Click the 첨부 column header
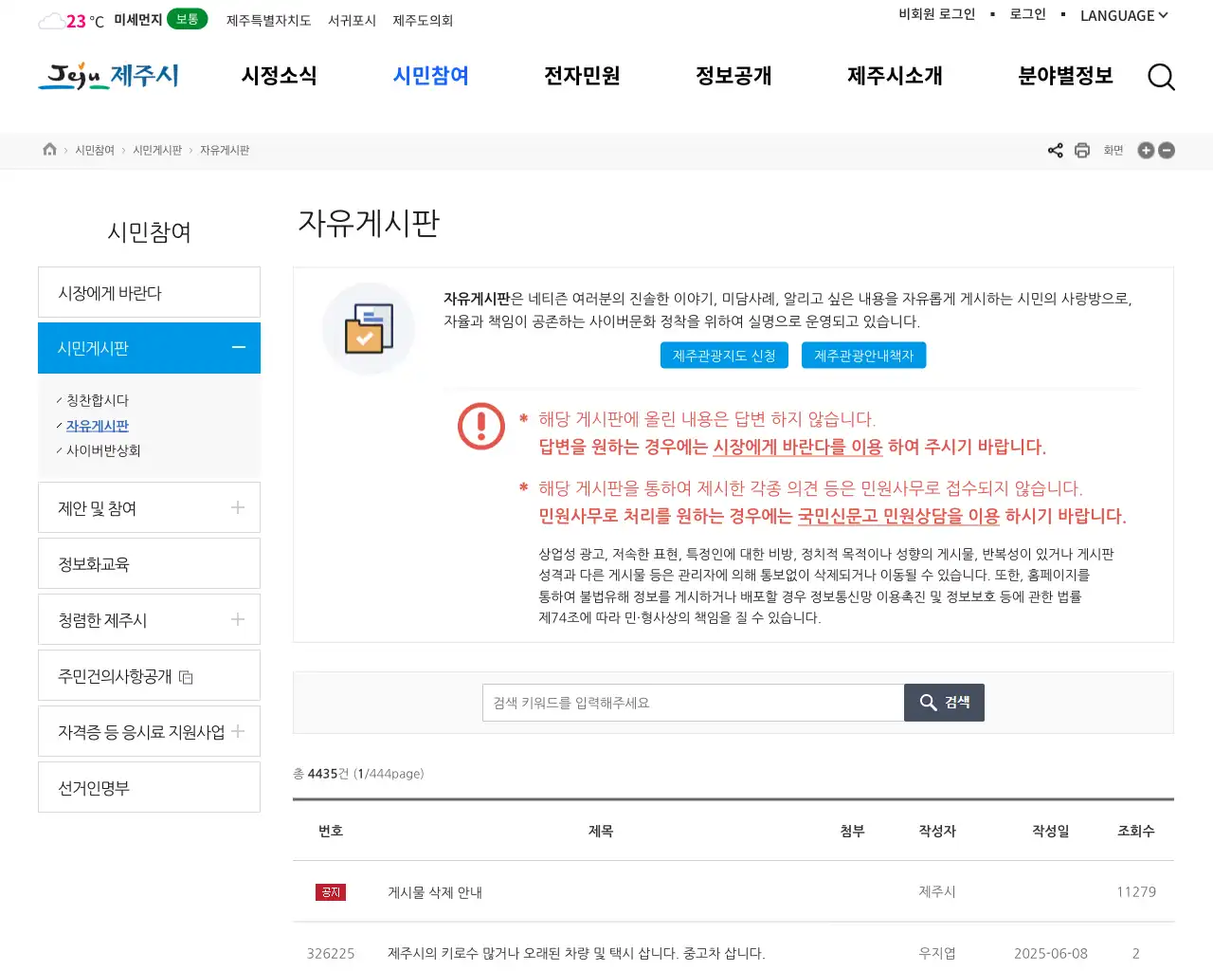The image size is (1213, 971). [852, 831]
